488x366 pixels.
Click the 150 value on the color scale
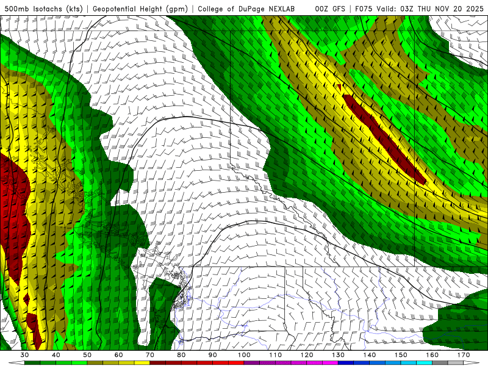[x=401, y=355]
